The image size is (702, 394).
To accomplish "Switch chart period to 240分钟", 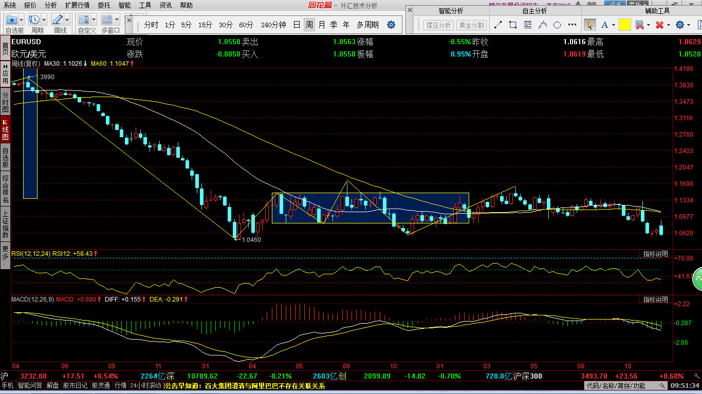I will click(273, 25).
